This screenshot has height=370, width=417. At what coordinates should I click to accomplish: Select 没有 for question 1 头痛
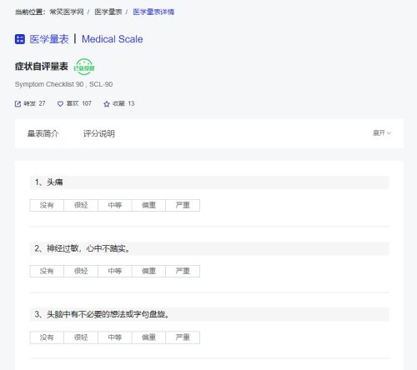[47, 205]
